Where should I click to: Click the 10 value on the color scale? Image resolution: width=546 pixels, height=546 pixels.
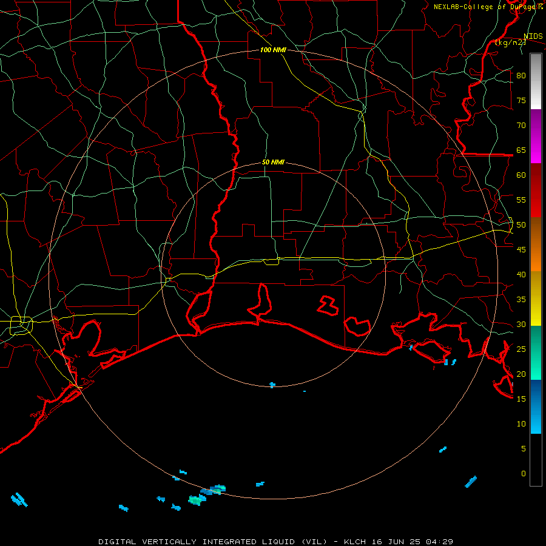coord(521,424)
